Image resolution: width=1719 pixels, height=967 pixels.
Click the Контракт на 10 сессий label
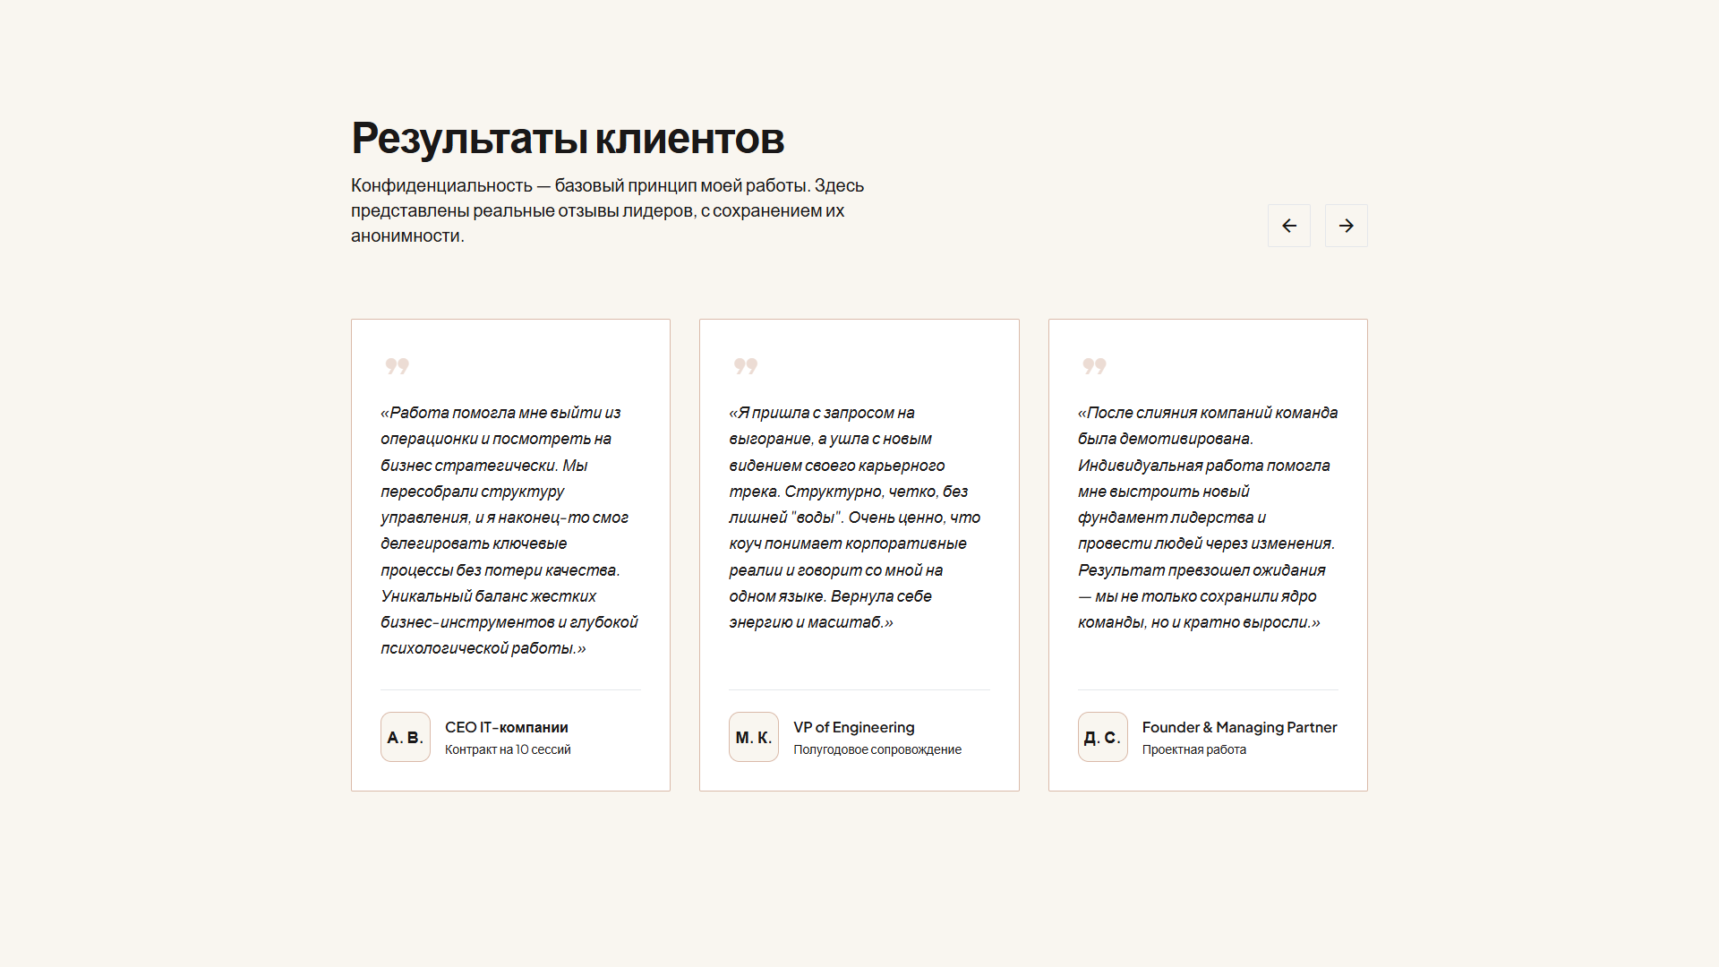[x=507, y=749]
